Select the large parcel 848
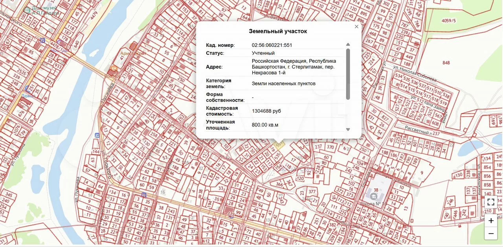Image resolution: width=503 pixels, height=247 pixels. point(446,63)
